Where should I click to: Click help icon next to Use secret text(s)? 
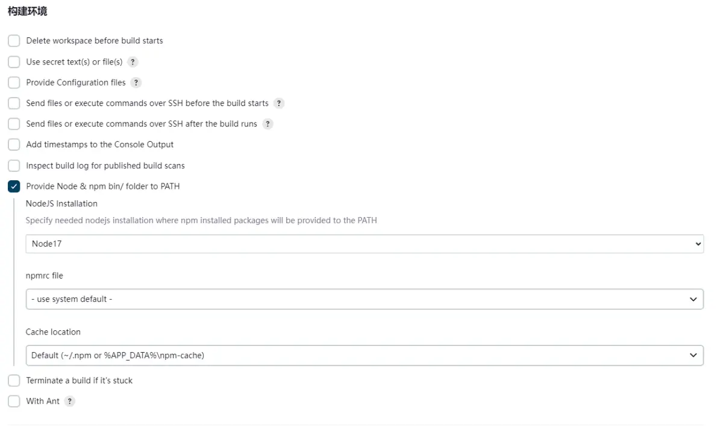tap(133, 62)
